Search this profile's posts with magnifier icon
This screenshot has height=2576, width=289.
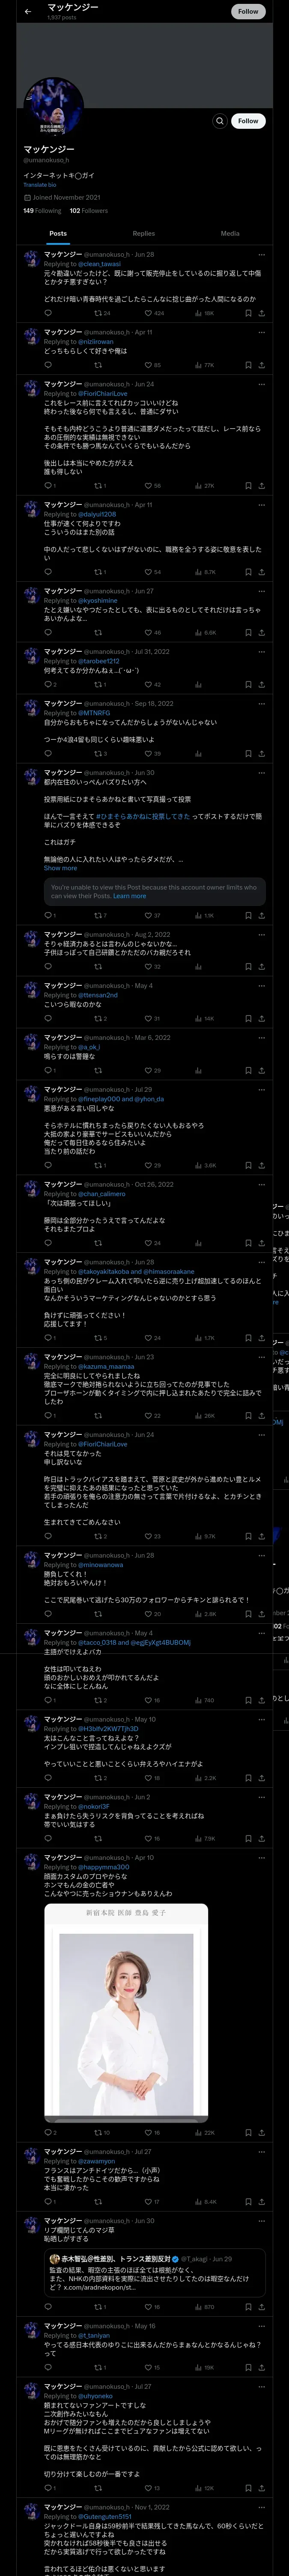pos(219,121)
